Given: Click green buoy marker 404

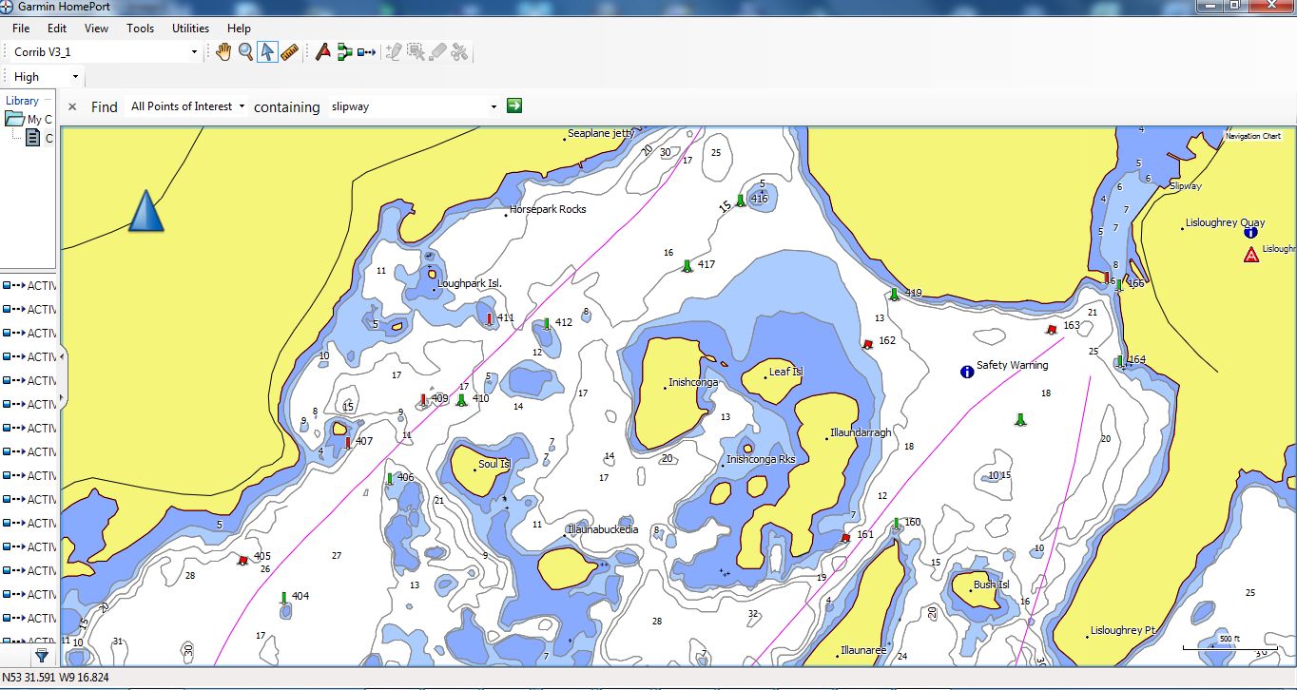Looking at the screenshot, I should (x=283, y=598).
